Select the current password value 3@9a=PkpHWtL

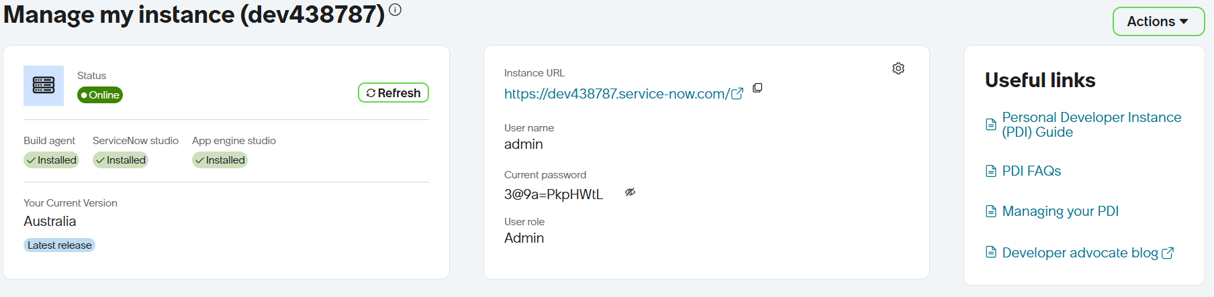[553, 194]
